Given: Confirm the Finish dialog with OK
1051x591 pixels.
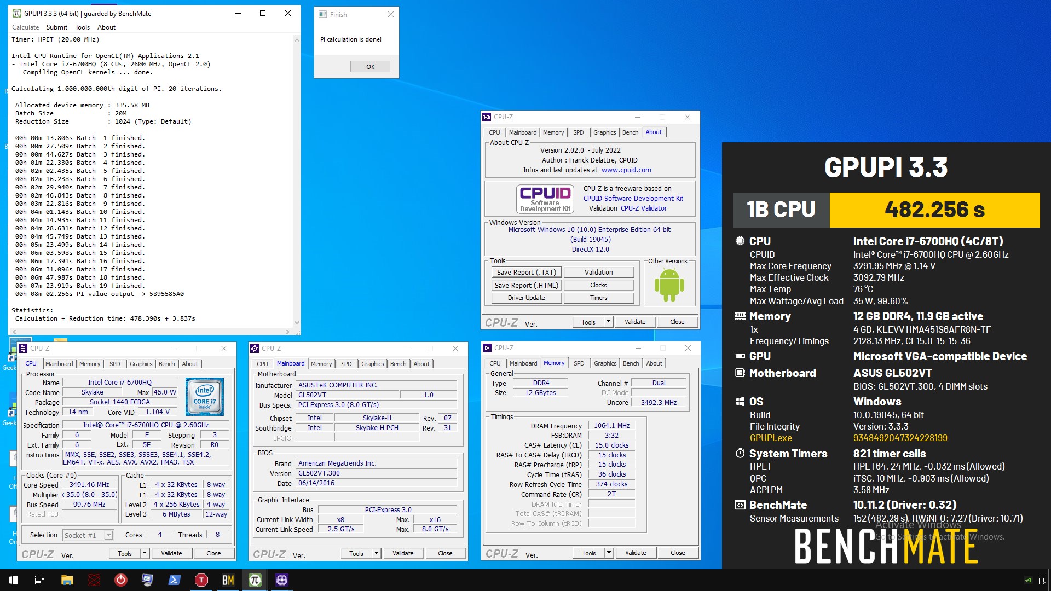Looking at the screenshot, I should 371,67.
